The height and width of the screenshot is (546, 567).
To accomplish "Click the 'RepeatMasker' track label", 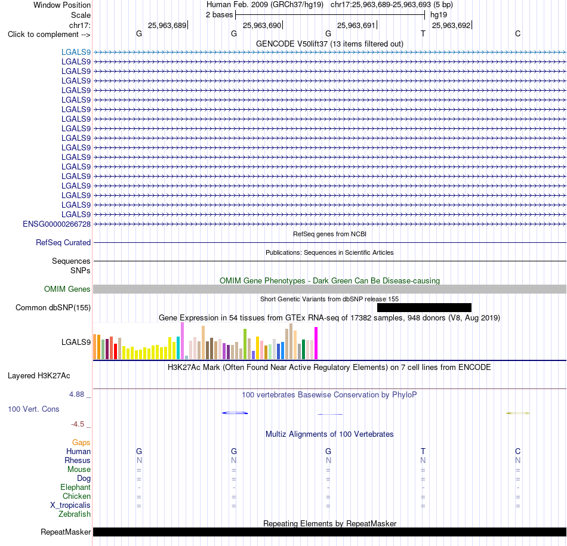I will (x=66, y=532).
